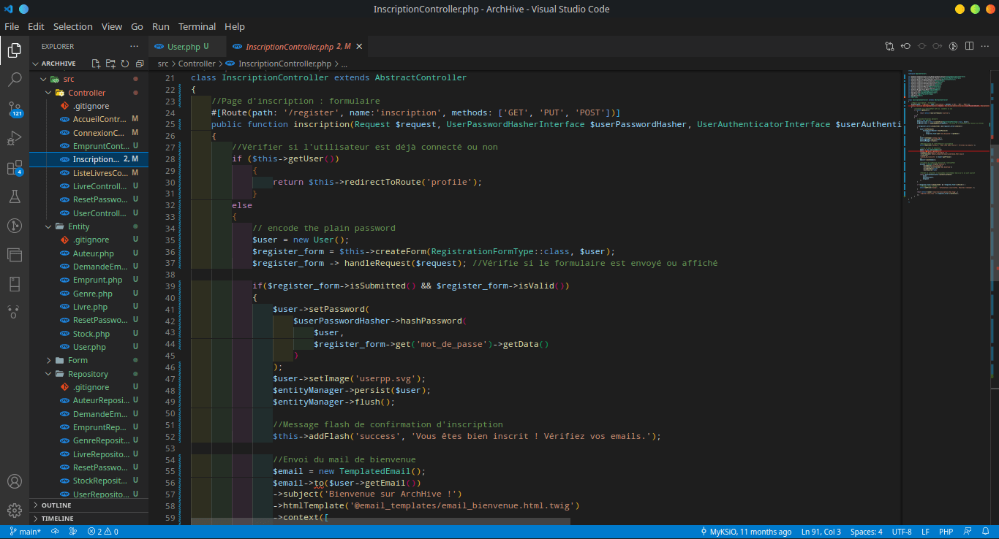Change language mode from PHP in status bar
Image resolution: width=999 pixels, height=539 pixels.
click(x=946, y=532)
